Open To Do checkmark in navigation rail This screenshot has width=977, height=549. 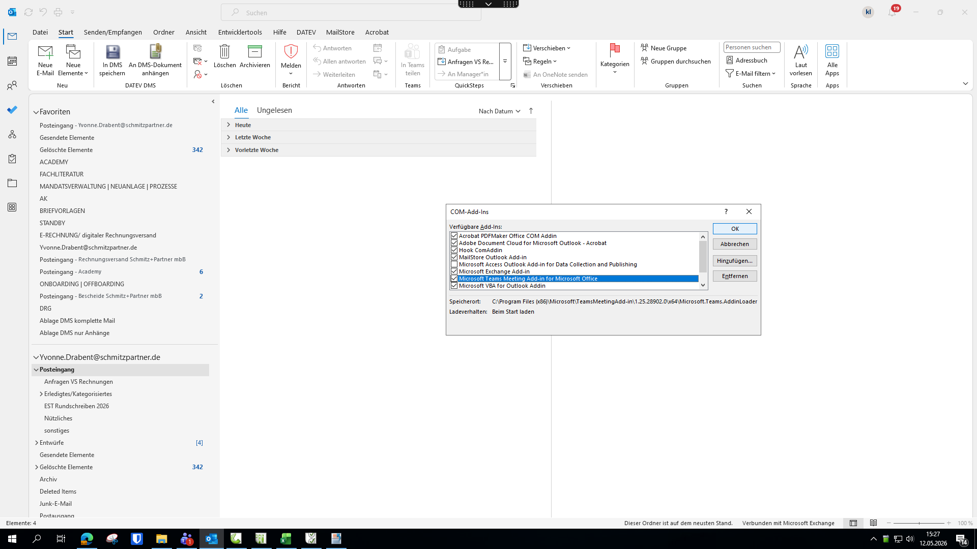12,110
